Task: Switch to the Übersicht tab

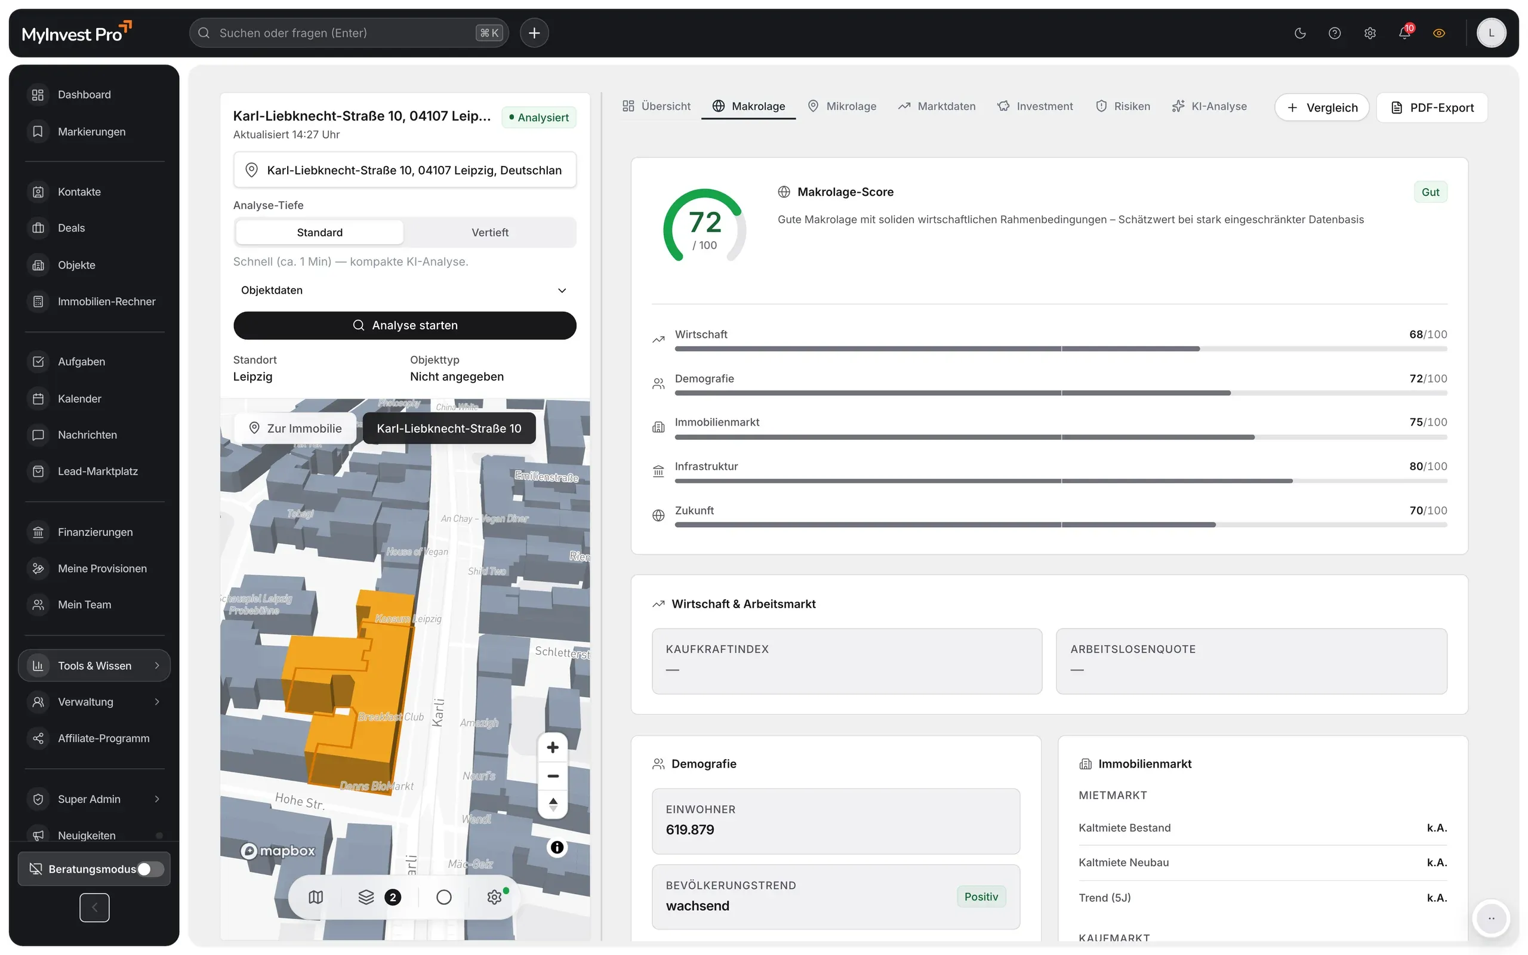Action: coord(657,106)
